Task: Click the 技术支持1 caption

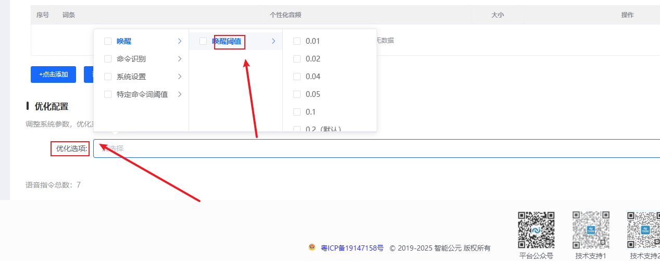Action: (x=591, y=256)
